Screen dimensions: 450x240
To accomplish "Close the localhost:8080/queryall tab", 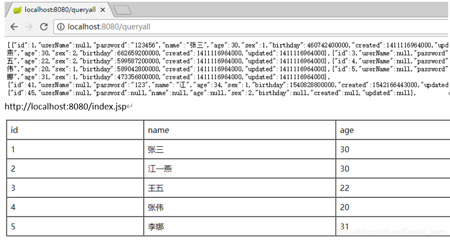I will pyautogui.click(x=103, y=10).
